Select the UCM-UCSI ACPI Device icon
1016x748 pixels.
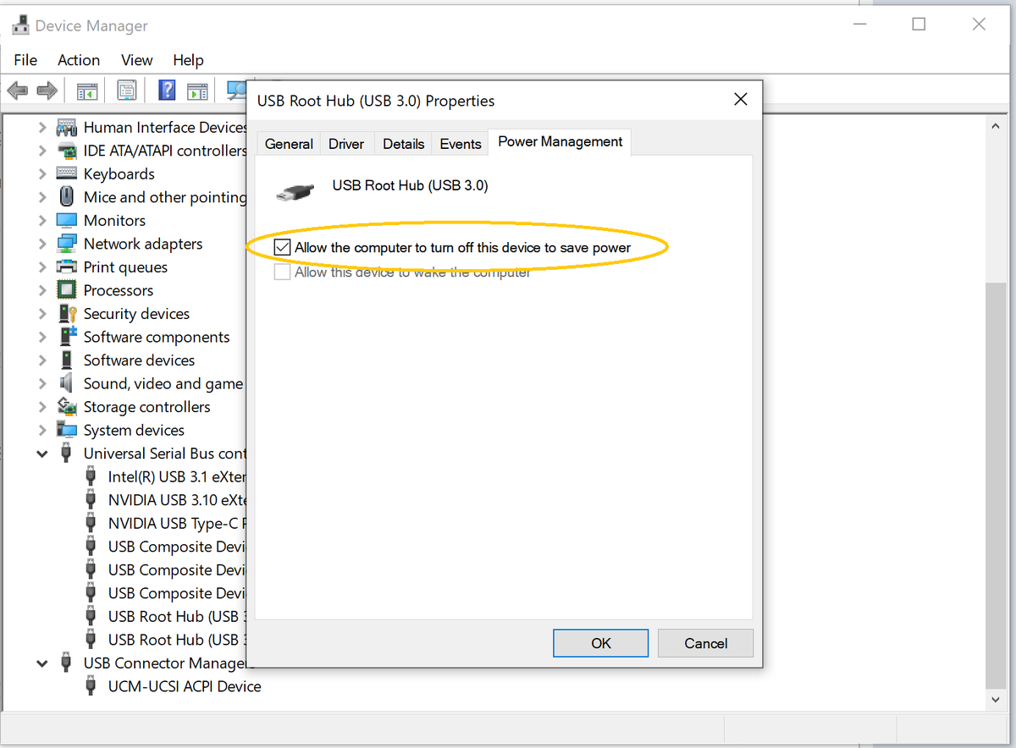pos(91,686)
